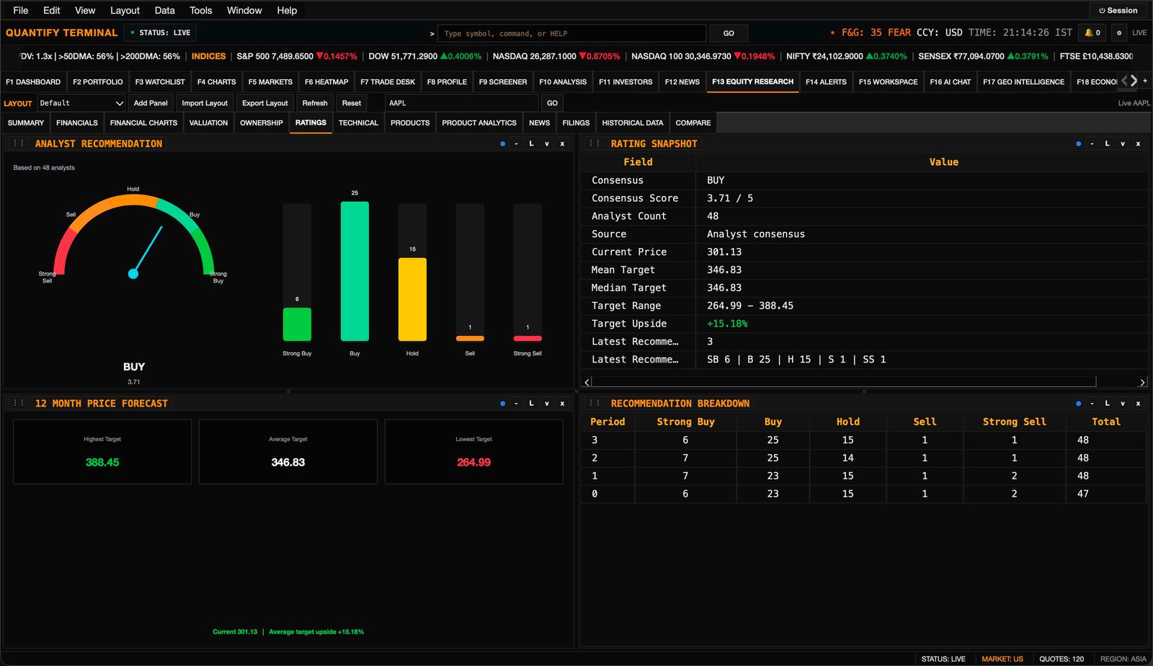Image resolution: width=1153 pixels, height=666 pixels.
Task: Open the Tools menu
Action: click(x=200, y=10)
